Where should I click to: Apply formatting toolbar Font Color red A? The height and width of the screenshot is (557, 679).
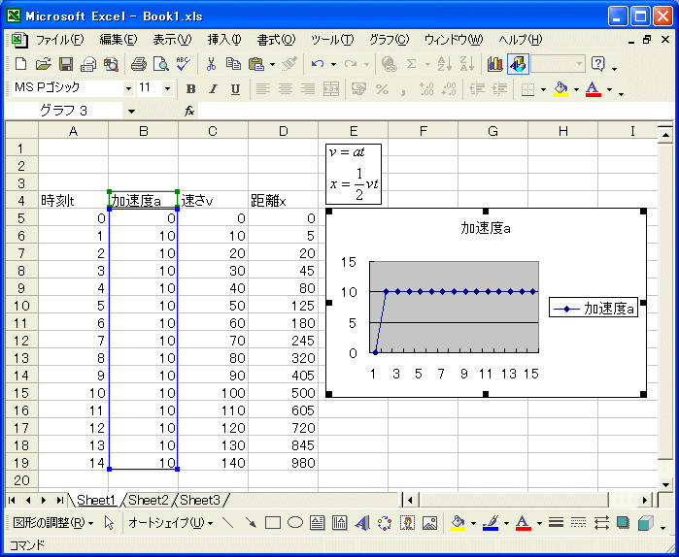[594, 89]
